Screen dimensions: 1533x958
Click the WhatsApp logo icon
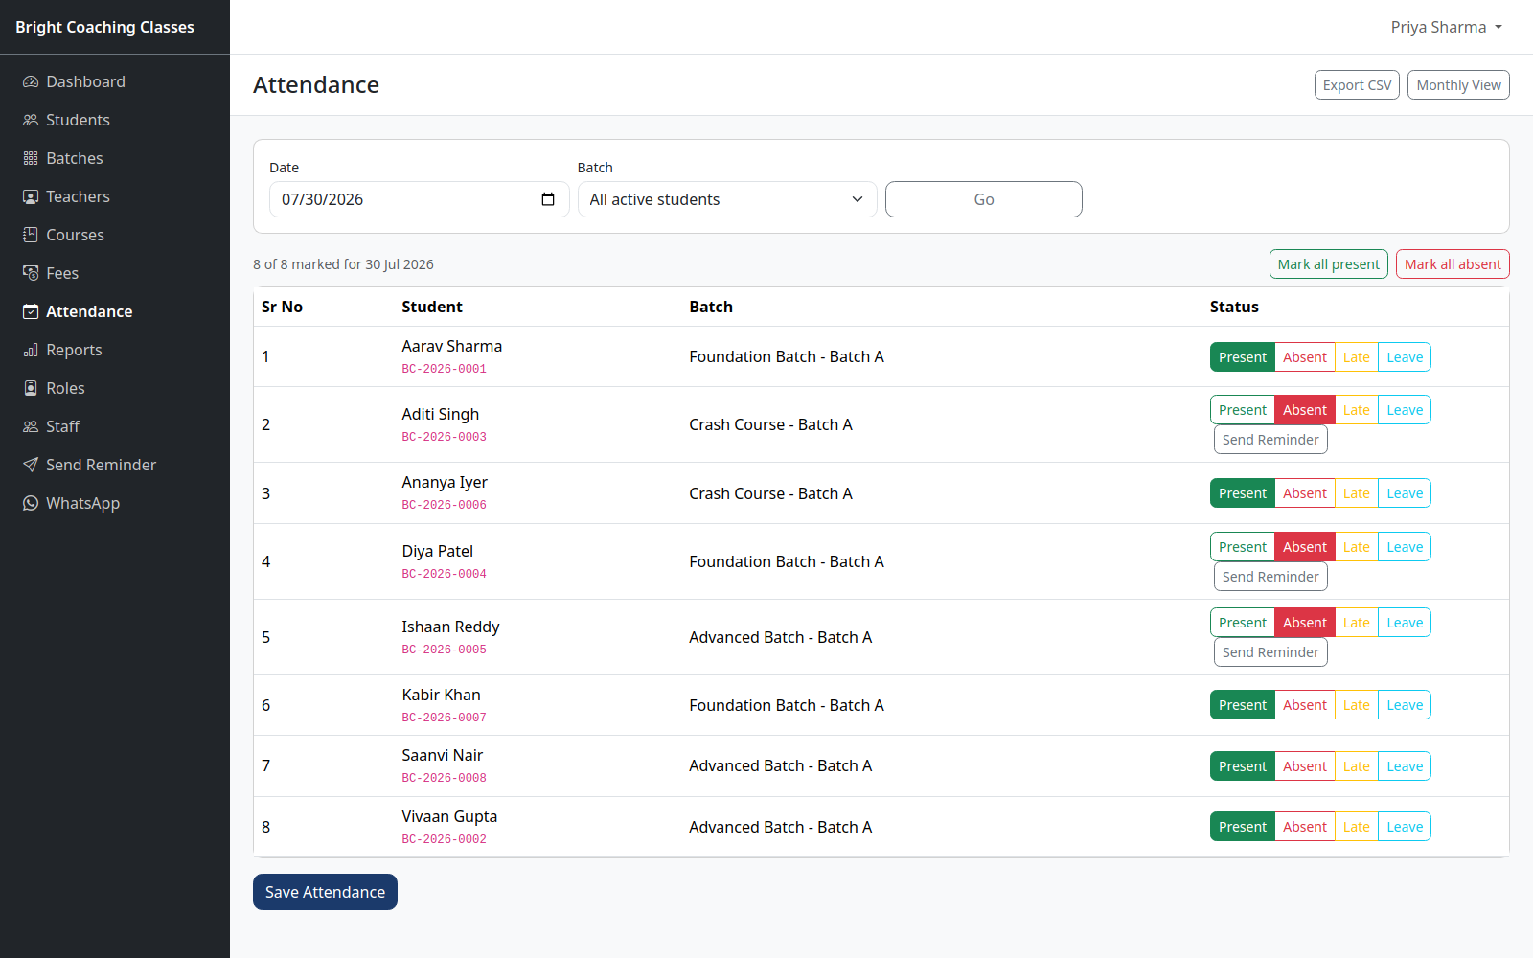tap(31, 503)
